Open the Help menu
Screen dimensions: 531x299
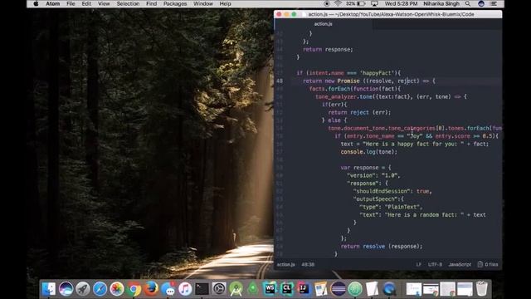225,3
